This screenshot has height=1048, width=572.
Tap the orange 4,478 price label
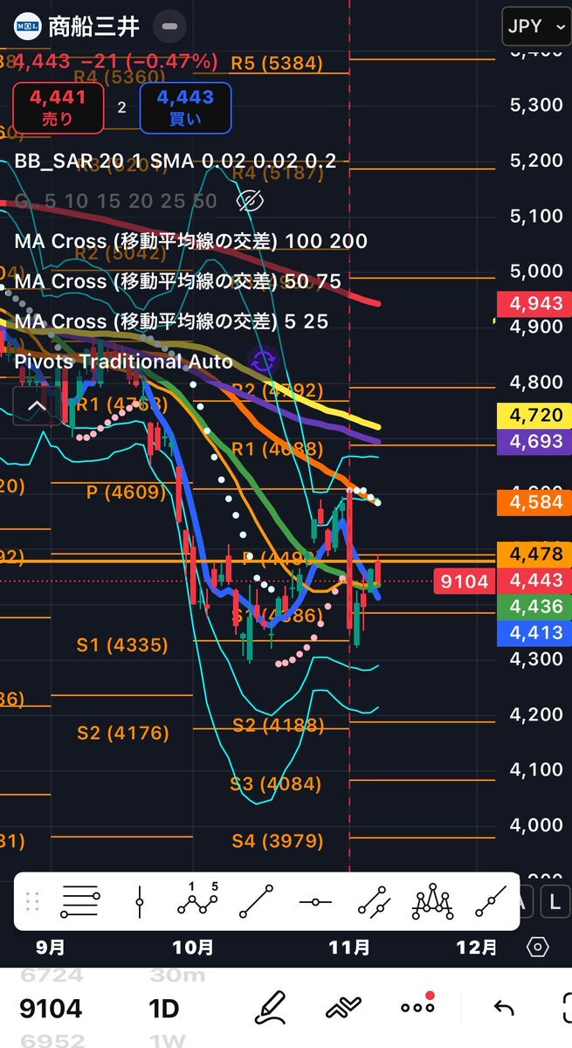(x=533, y=554)
